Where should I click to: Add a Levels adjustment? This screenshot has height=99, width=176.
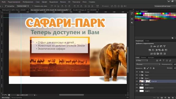155,46
